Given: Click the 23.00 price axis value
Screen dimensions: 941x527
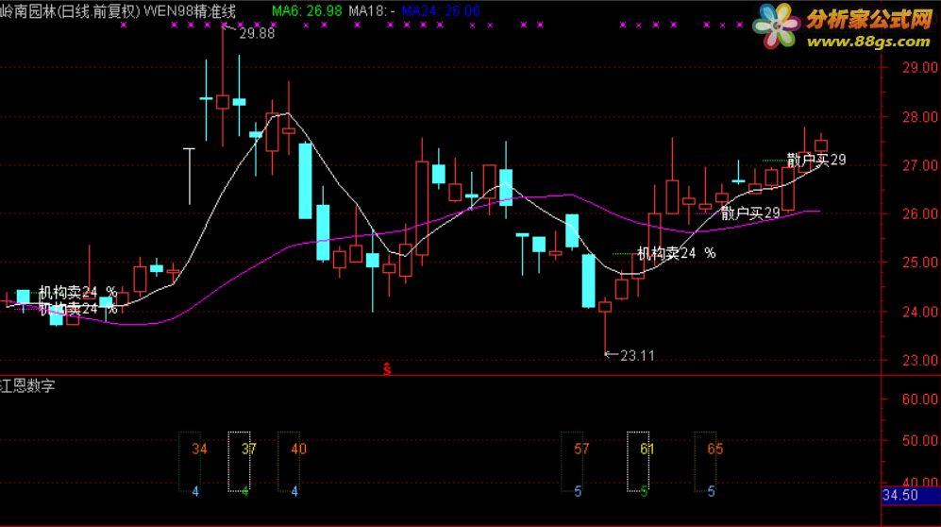Looking at the screenshot, I should (x=920, y=360).
